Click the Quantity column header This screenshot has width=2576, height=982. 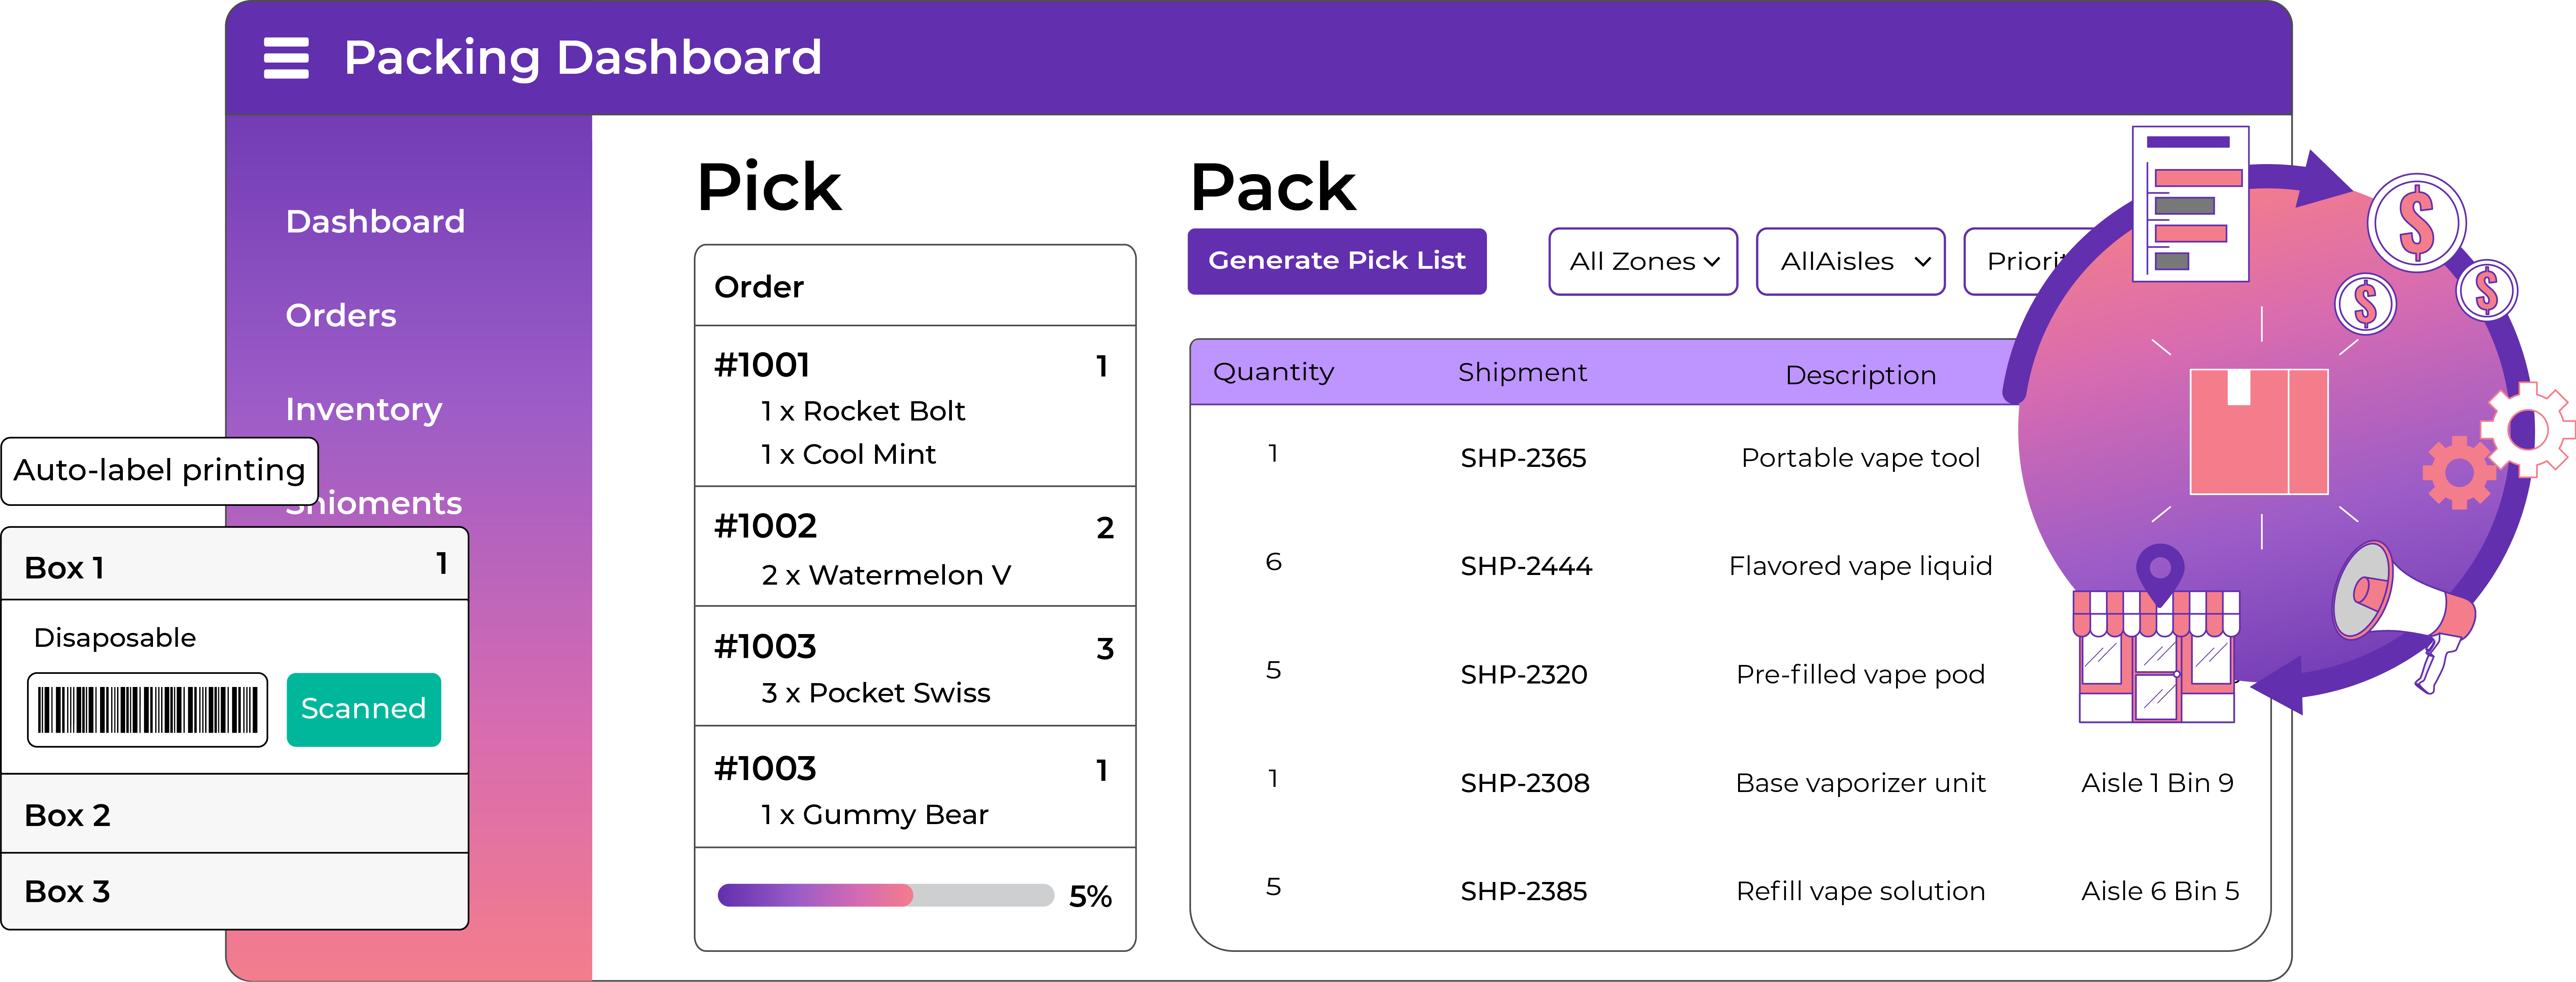(x=1273, y=372)
